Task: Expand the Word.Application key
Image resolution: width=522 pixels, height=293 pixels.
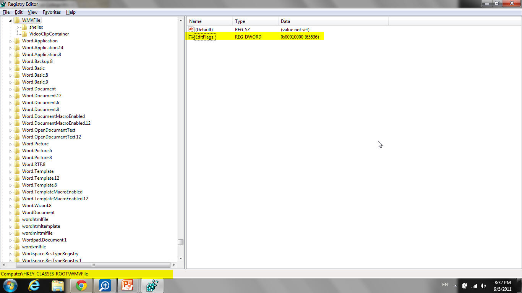Action: (11, 41)
